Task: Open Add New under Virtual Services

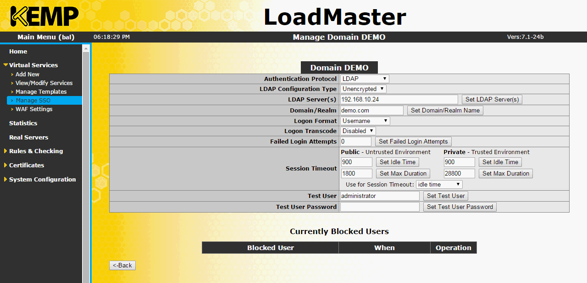Action: click(28, 74)
